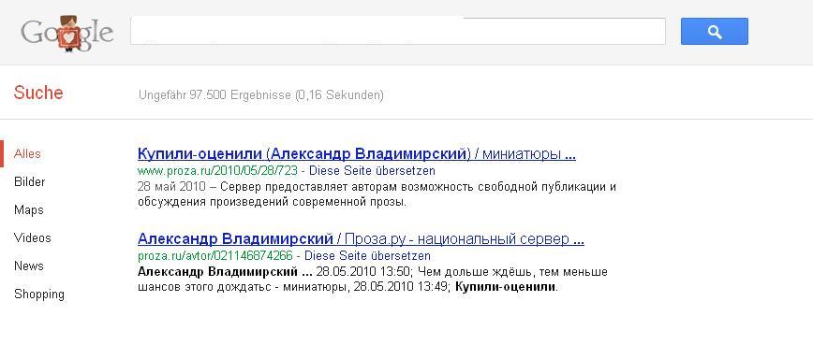Click snippet line 'обсуждения произведений современной прозы'
813x359 pixels.
point(273,202)
